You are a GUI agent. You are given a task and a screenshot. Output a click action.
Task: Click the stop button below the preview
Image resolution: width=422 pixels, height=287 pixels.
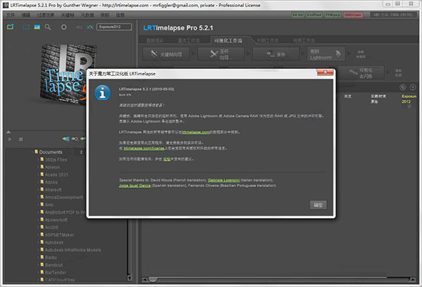[x=20, y=139]
